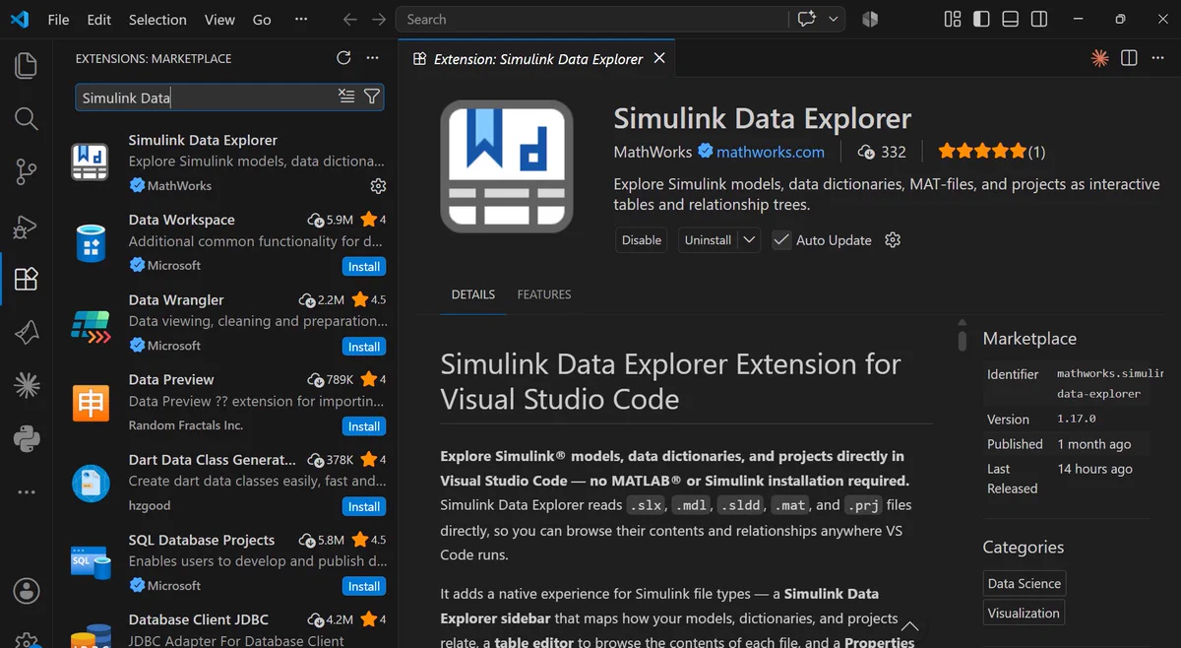
Task: Open the mathworks.com publisher link
Action: coord(771,152)
